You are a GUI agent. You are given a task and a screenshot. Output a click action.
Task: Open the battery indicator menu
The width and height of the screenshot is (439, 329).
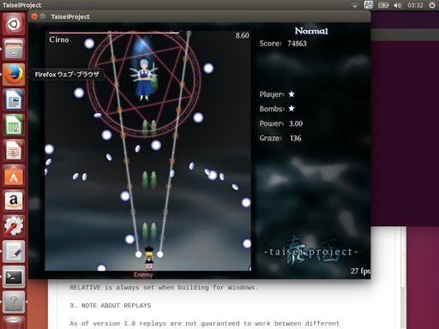coord(383,5)
